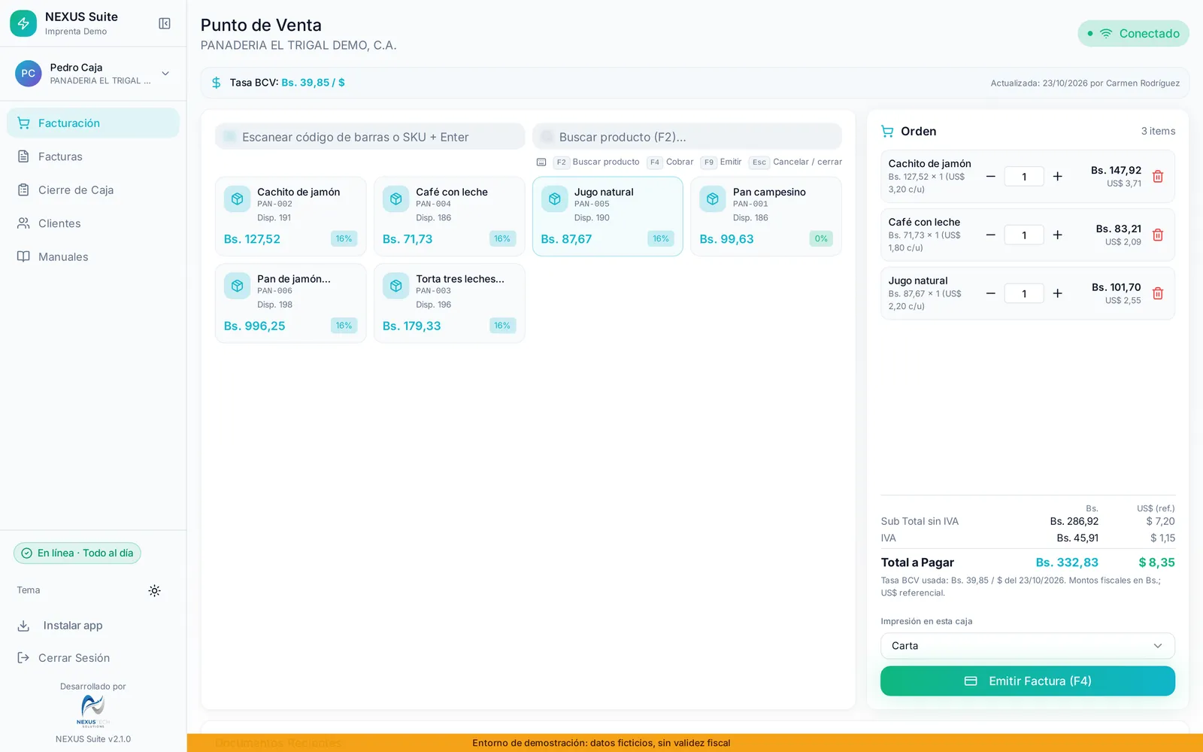This screenshot has height=752, width=1203.
Task: Focus the Buscar producto search field
Action: point(687,137)
